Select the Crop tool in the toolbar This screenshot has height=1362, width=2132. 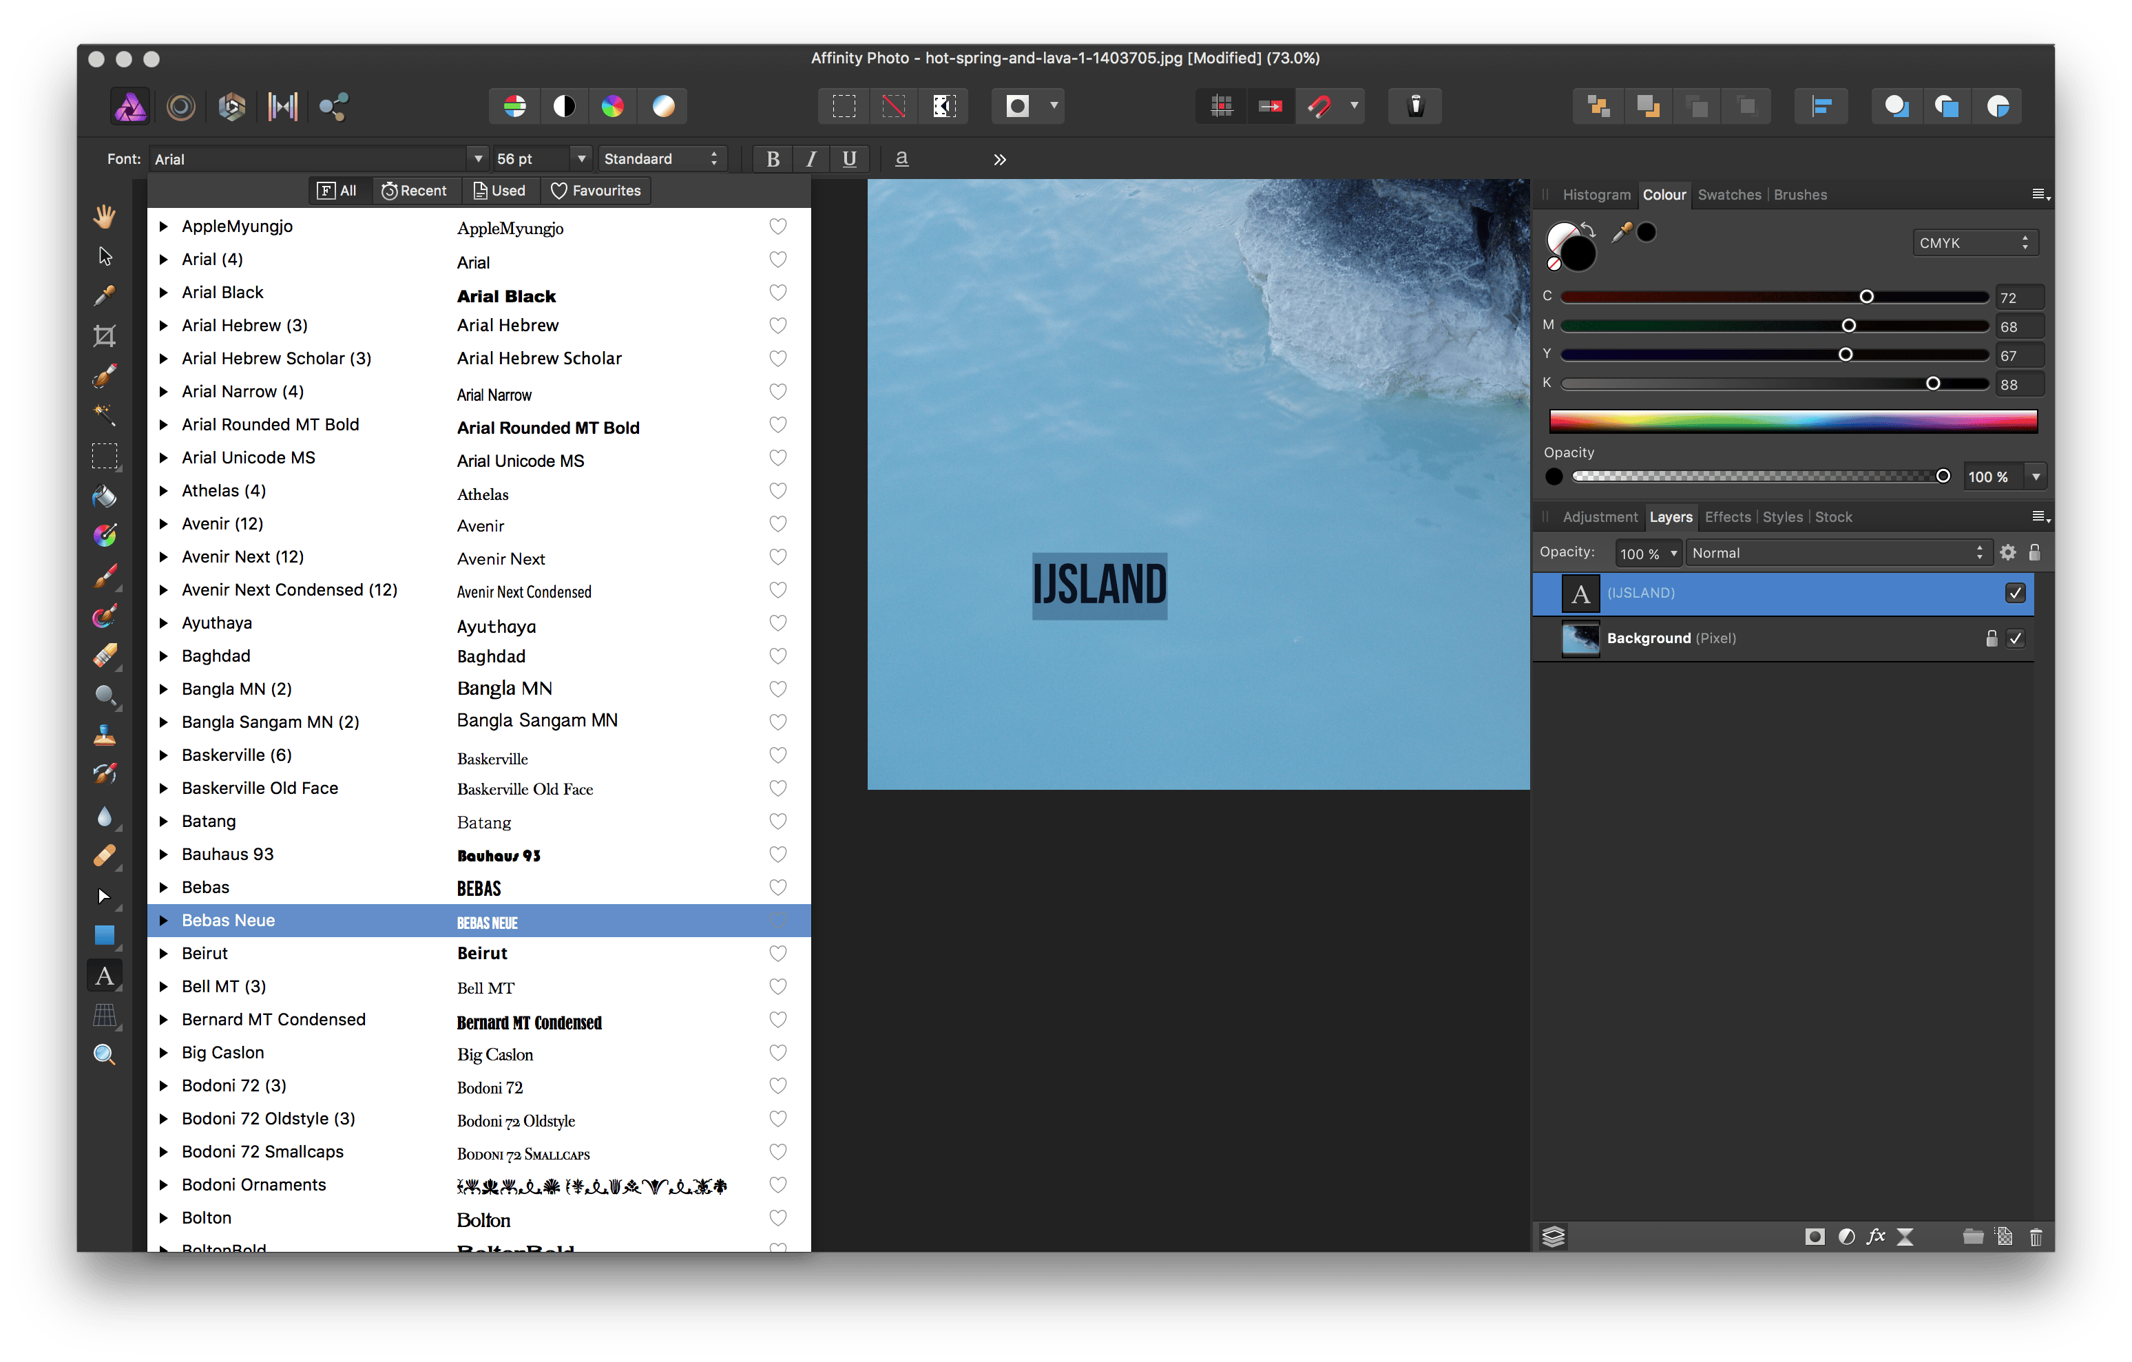click(105, 335)
